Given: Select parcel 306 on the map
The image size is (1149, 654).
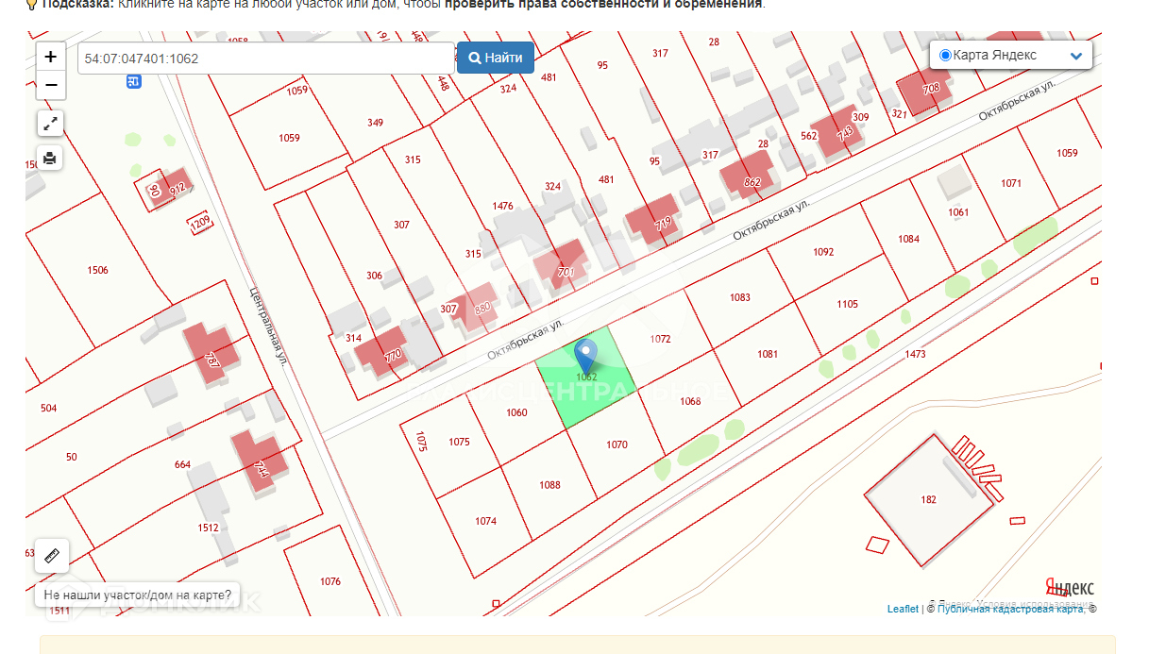Looking at the screenshot, I should tap(374, 276).
